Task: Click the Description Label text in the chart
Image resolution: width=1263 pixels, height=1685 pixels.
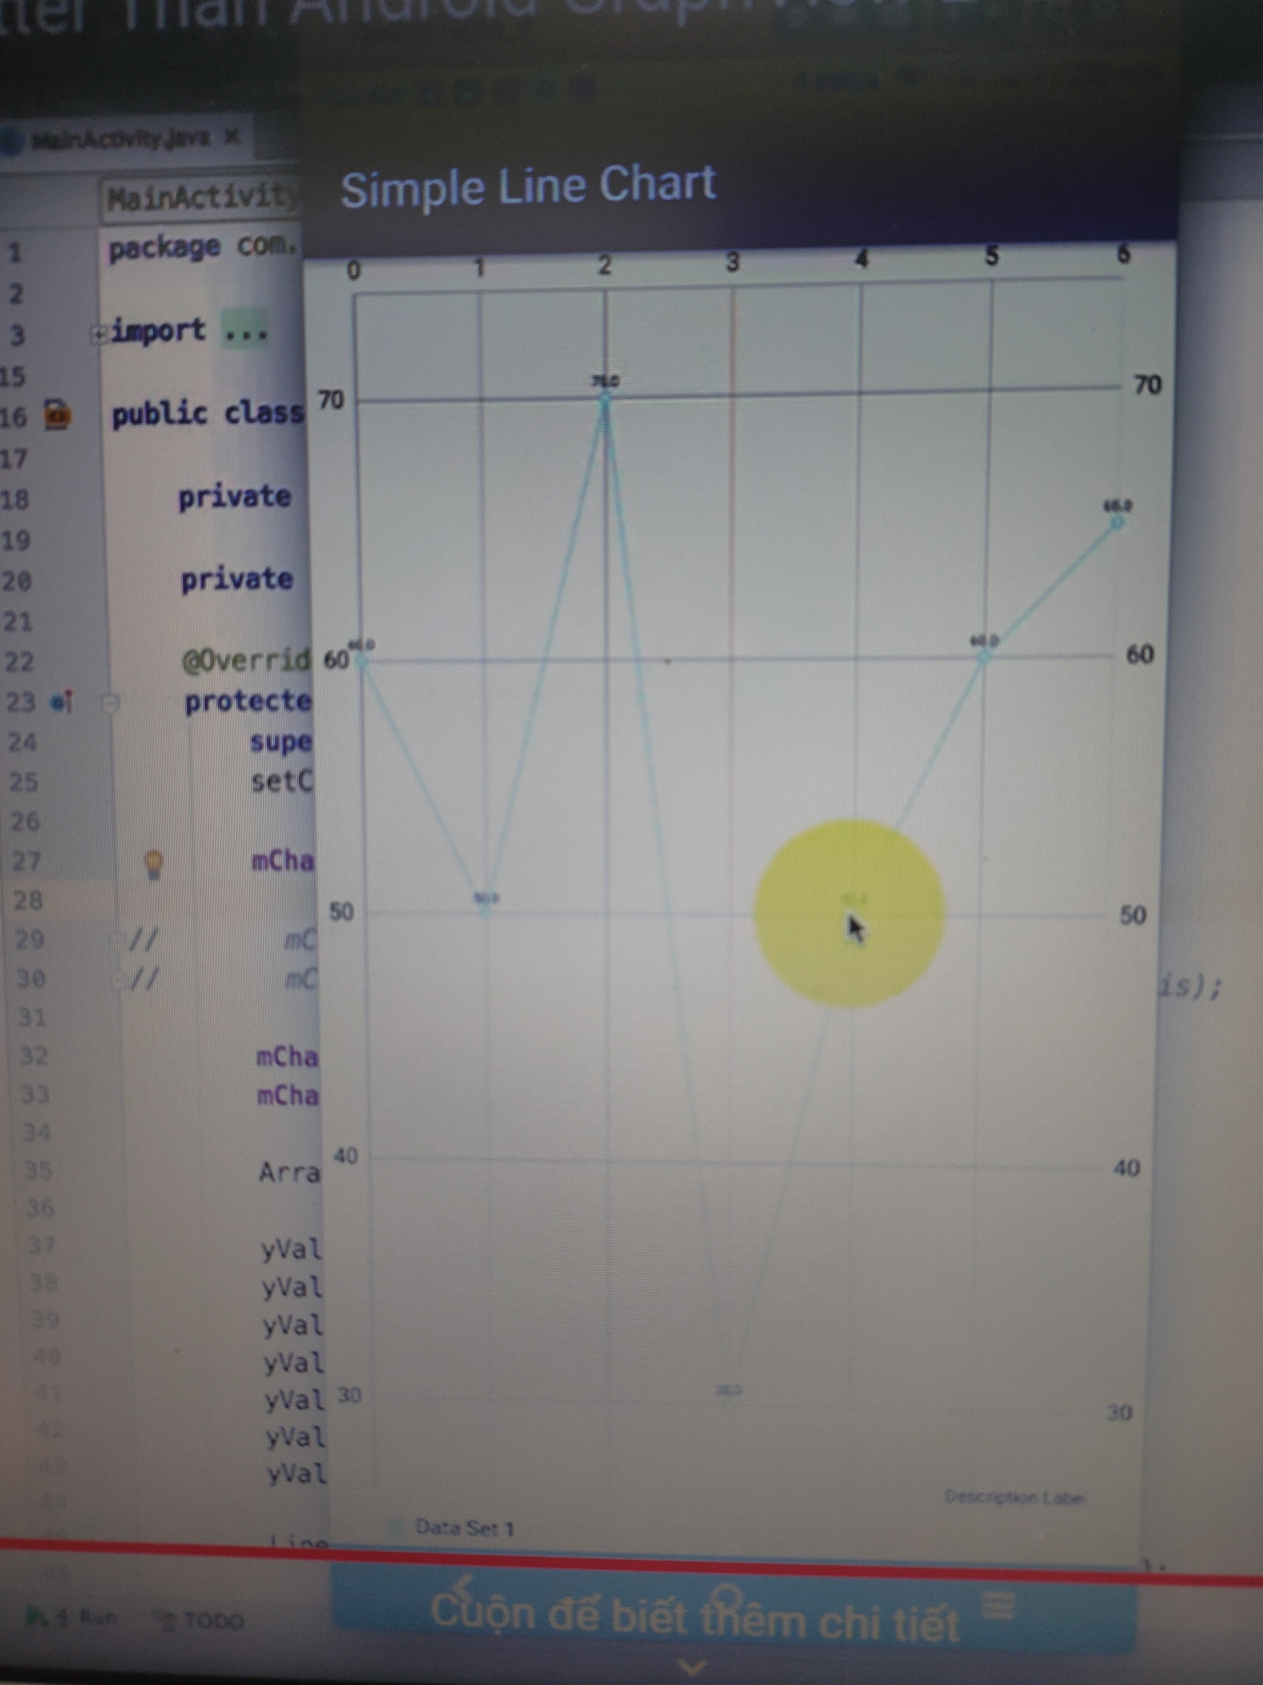Action: (x=1014, y=1497)
